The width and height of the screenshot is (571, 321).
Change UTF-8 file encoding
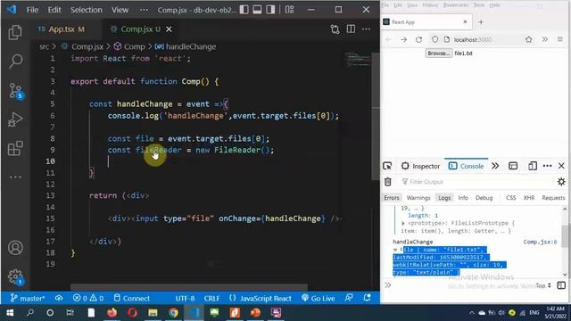point(185,299)
